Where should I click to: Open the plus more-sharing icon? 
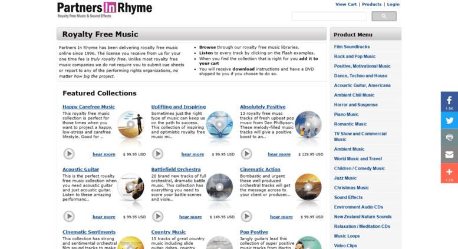click(449, 173)
